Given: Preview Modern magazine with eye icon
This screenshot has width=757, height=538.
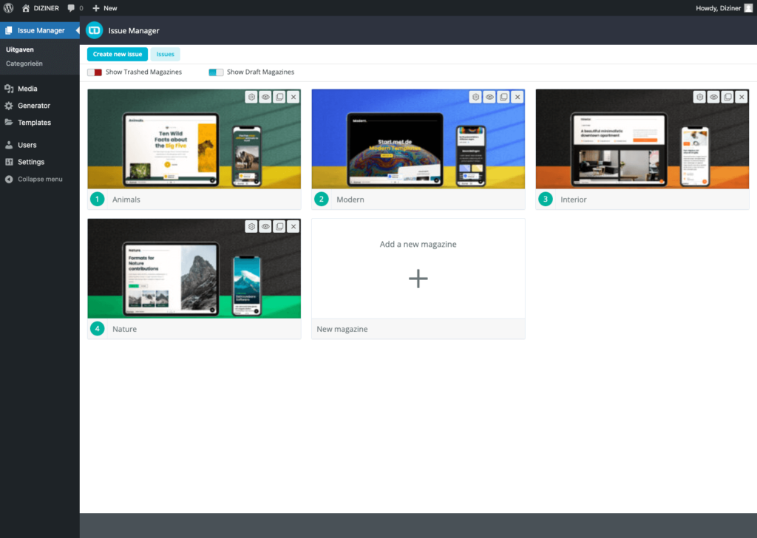Looking at the screenshot, I should click(x=489, y=97).
